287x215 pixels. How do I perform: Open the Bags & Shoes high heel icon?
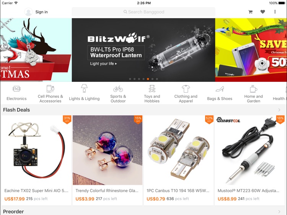(220, 89)
